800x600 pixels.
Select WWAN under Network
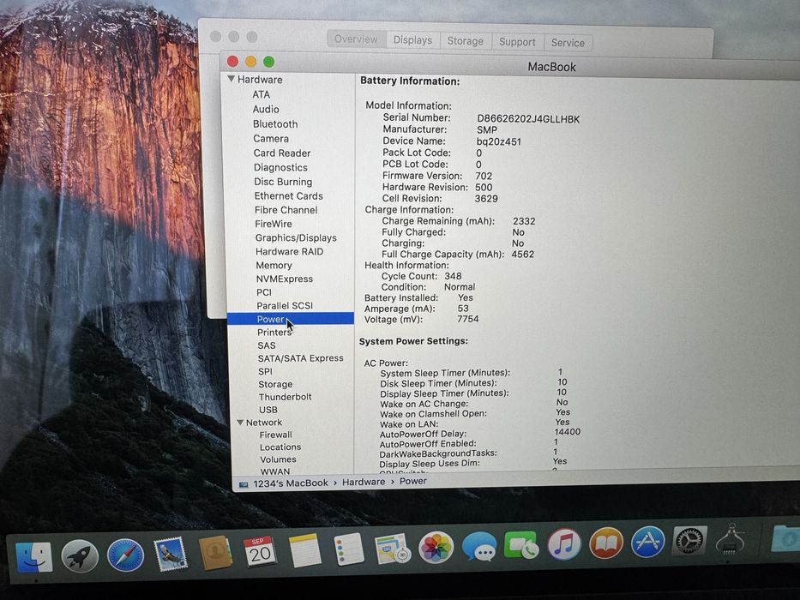pos(275,471)
